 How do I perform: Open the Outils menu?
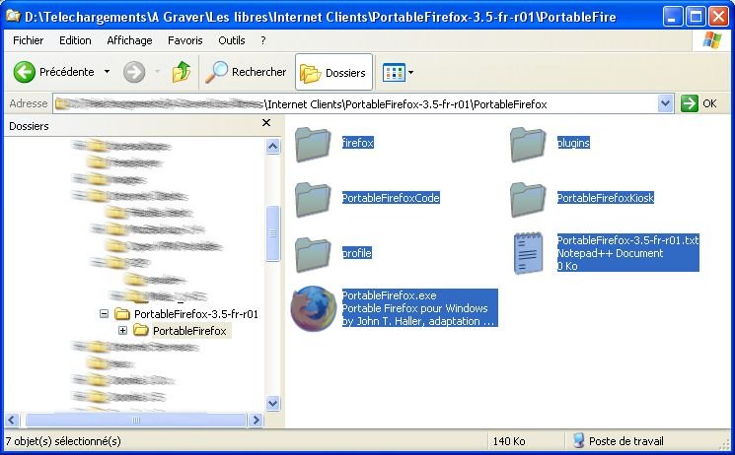tap(232, 40)
